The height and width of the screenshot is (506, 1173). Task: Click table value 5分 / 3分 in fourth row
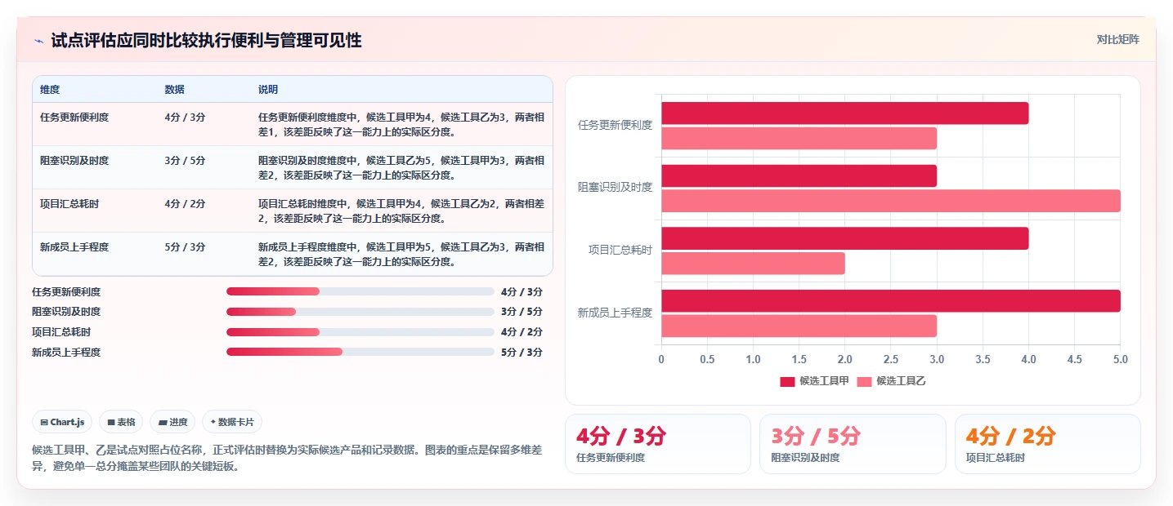tap(185, 246)
